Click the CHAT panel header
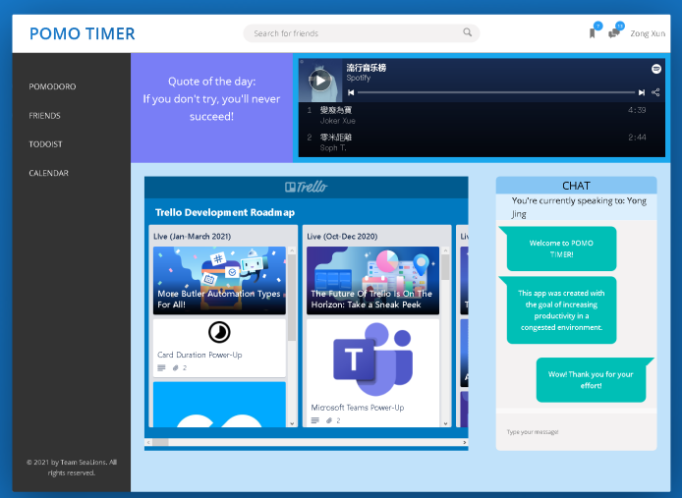Image resolution: width=682 pixels, height=498 pixels. point(576,186)
